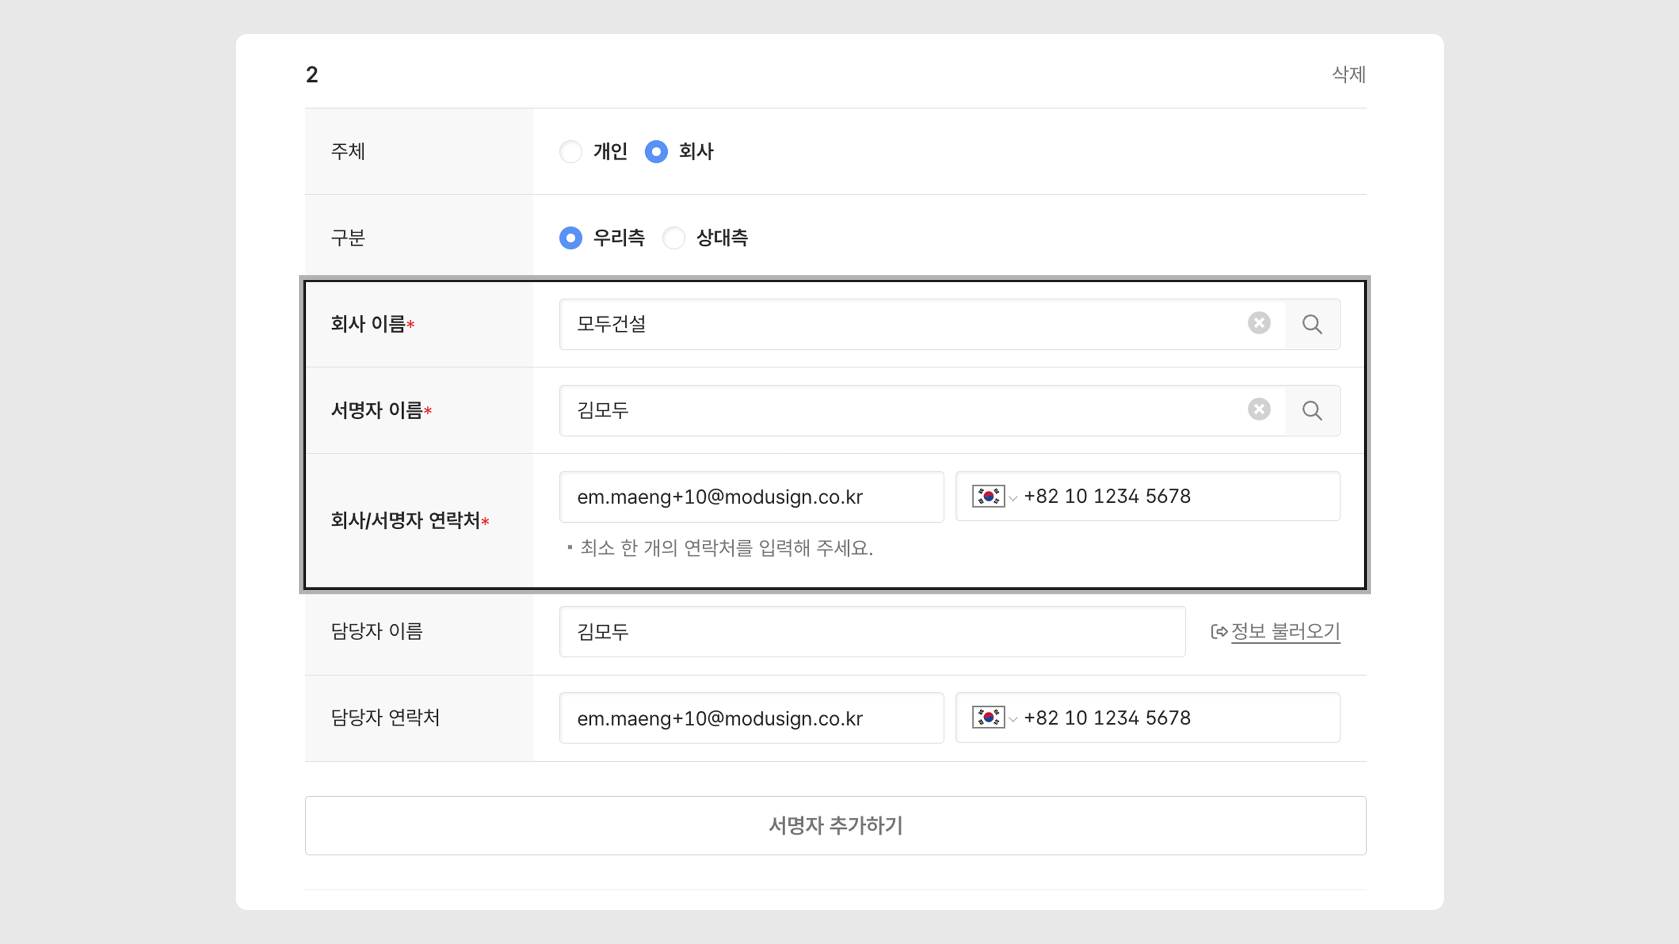Click the 회사/서명자 연락처 email field
The height and width of the screenshot is (944, 1679).
coord(751,496)
